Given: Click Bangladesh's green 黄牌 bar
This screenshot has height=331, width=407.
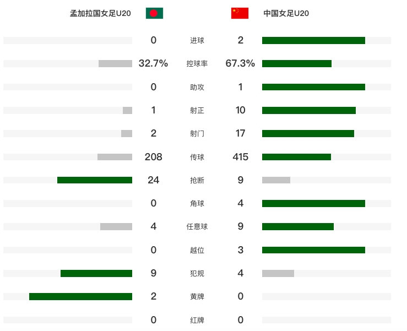Looking at the screenshot, I should click(80, 297).
